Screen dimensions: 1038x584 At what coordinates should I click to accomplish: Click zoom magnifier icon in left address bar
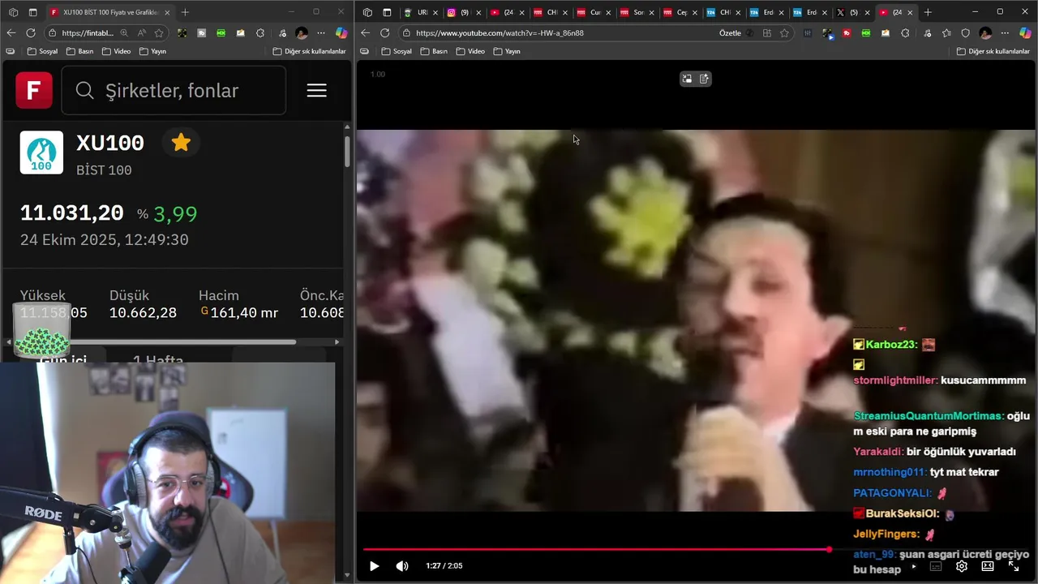coord(124,33)
